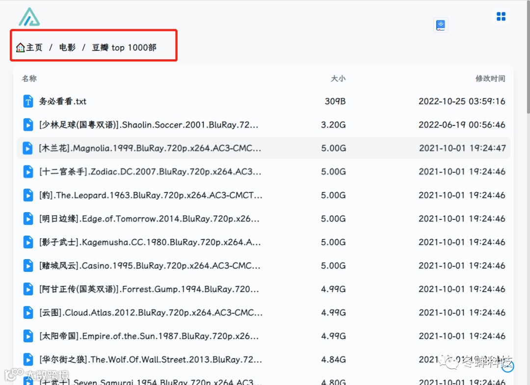Screen dimensions: 530x385
Task: Click video icon for Zodiac file
Action: tap(28, 172)
